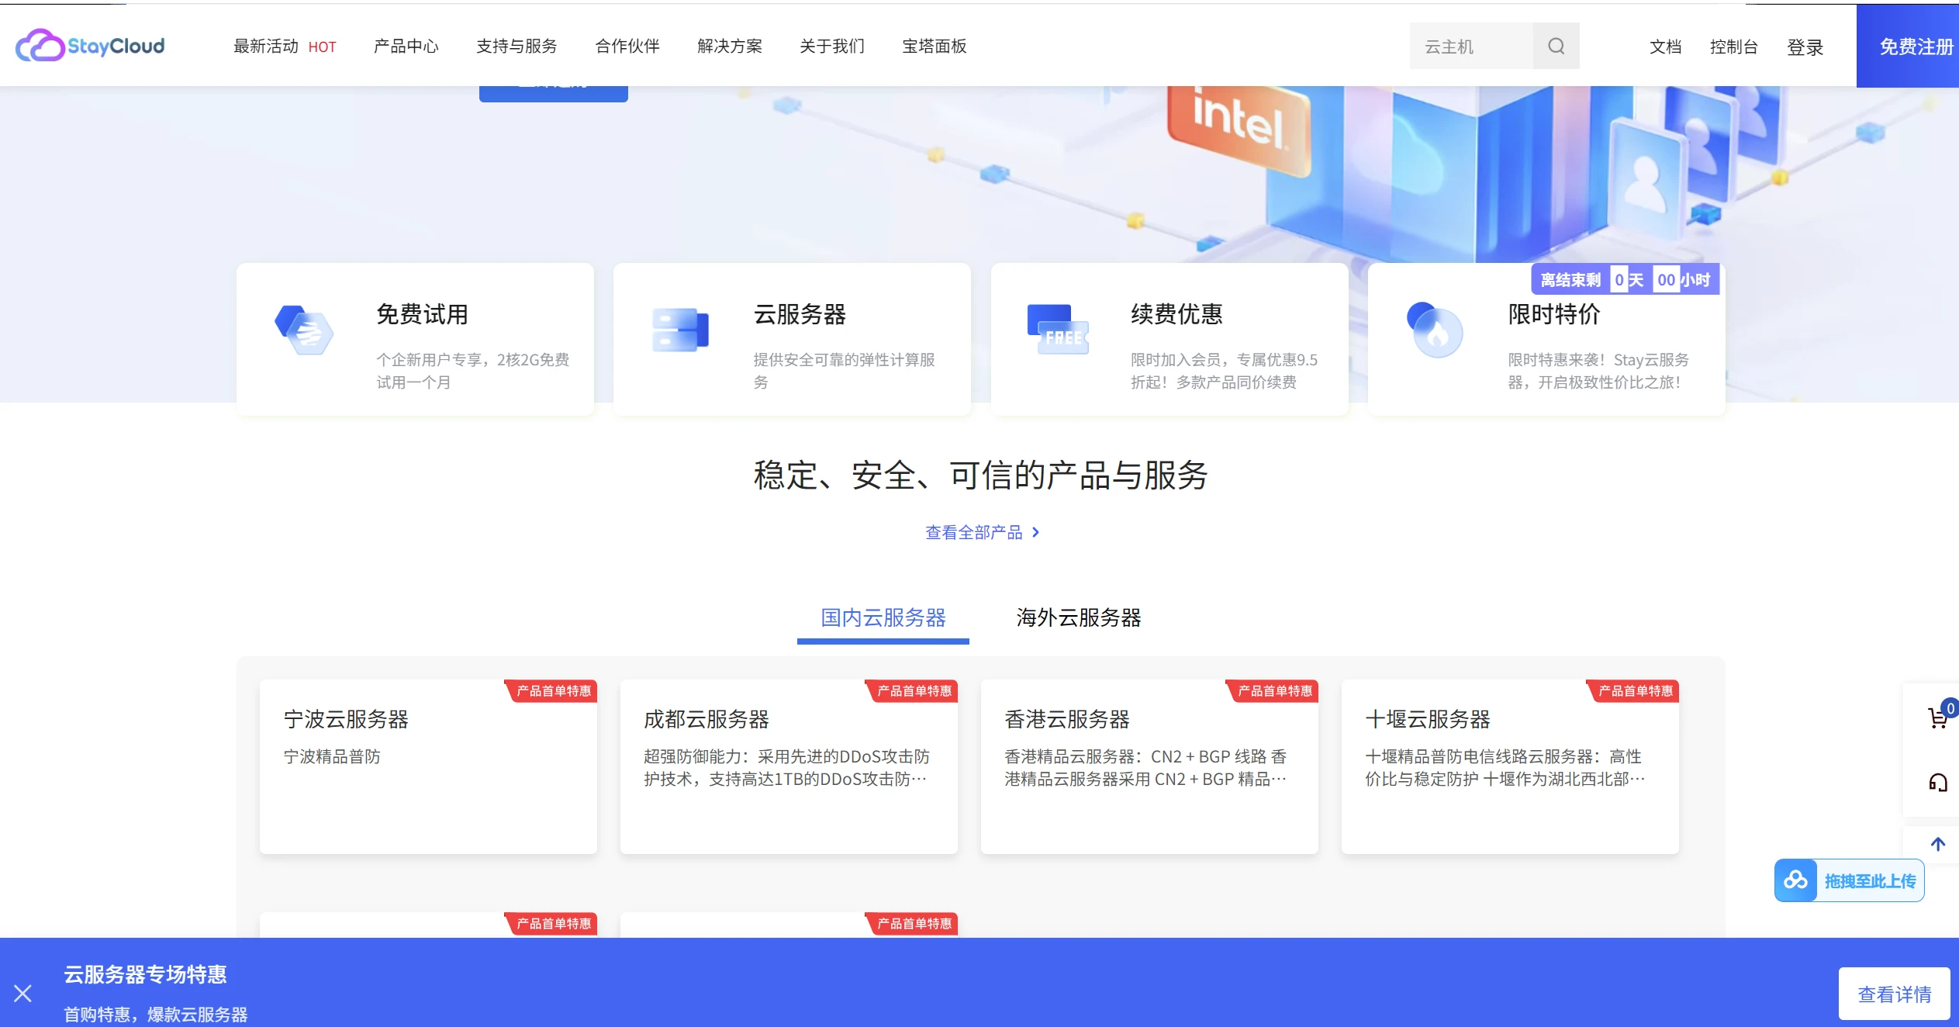
Task: Open the shopping cart icon
Action: [1938, 718]
